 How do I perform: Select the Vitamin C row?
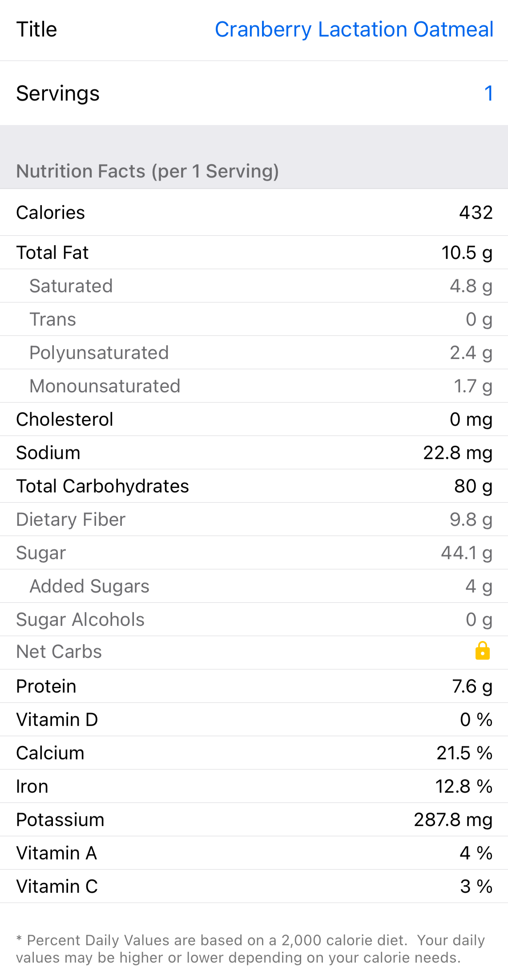coord(254,886)
